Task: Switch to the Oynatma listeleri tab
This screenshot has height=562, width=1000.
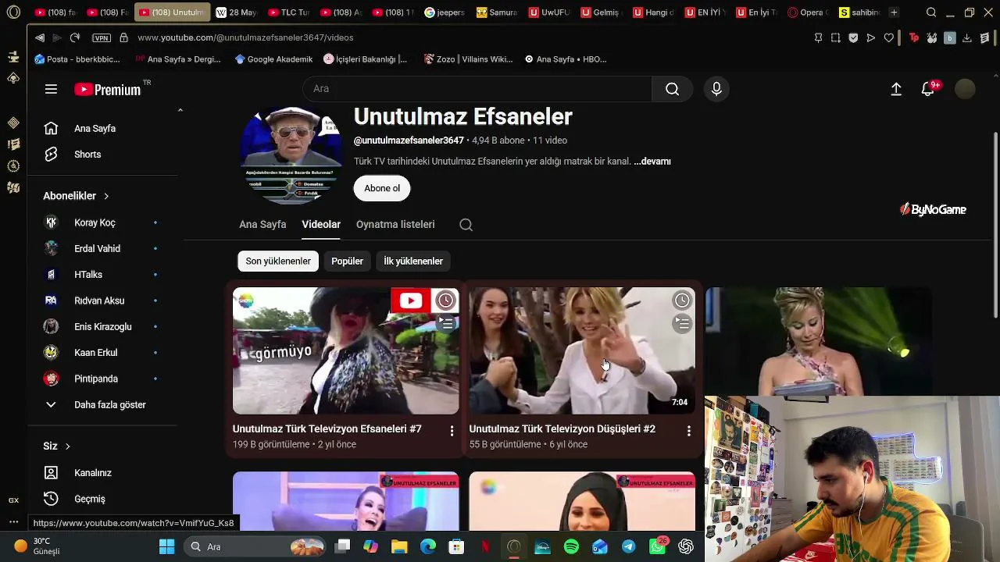Action: pyautogui.click(x=395, y=225)
